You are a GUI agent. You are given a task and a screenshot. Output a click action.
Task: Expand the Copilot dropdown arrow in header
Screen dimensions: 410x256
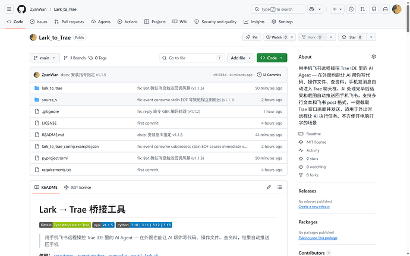(320, 9)
